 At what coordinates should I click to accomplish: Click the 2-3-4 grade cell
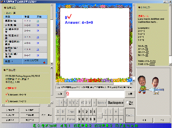click(x=27, y=30)
